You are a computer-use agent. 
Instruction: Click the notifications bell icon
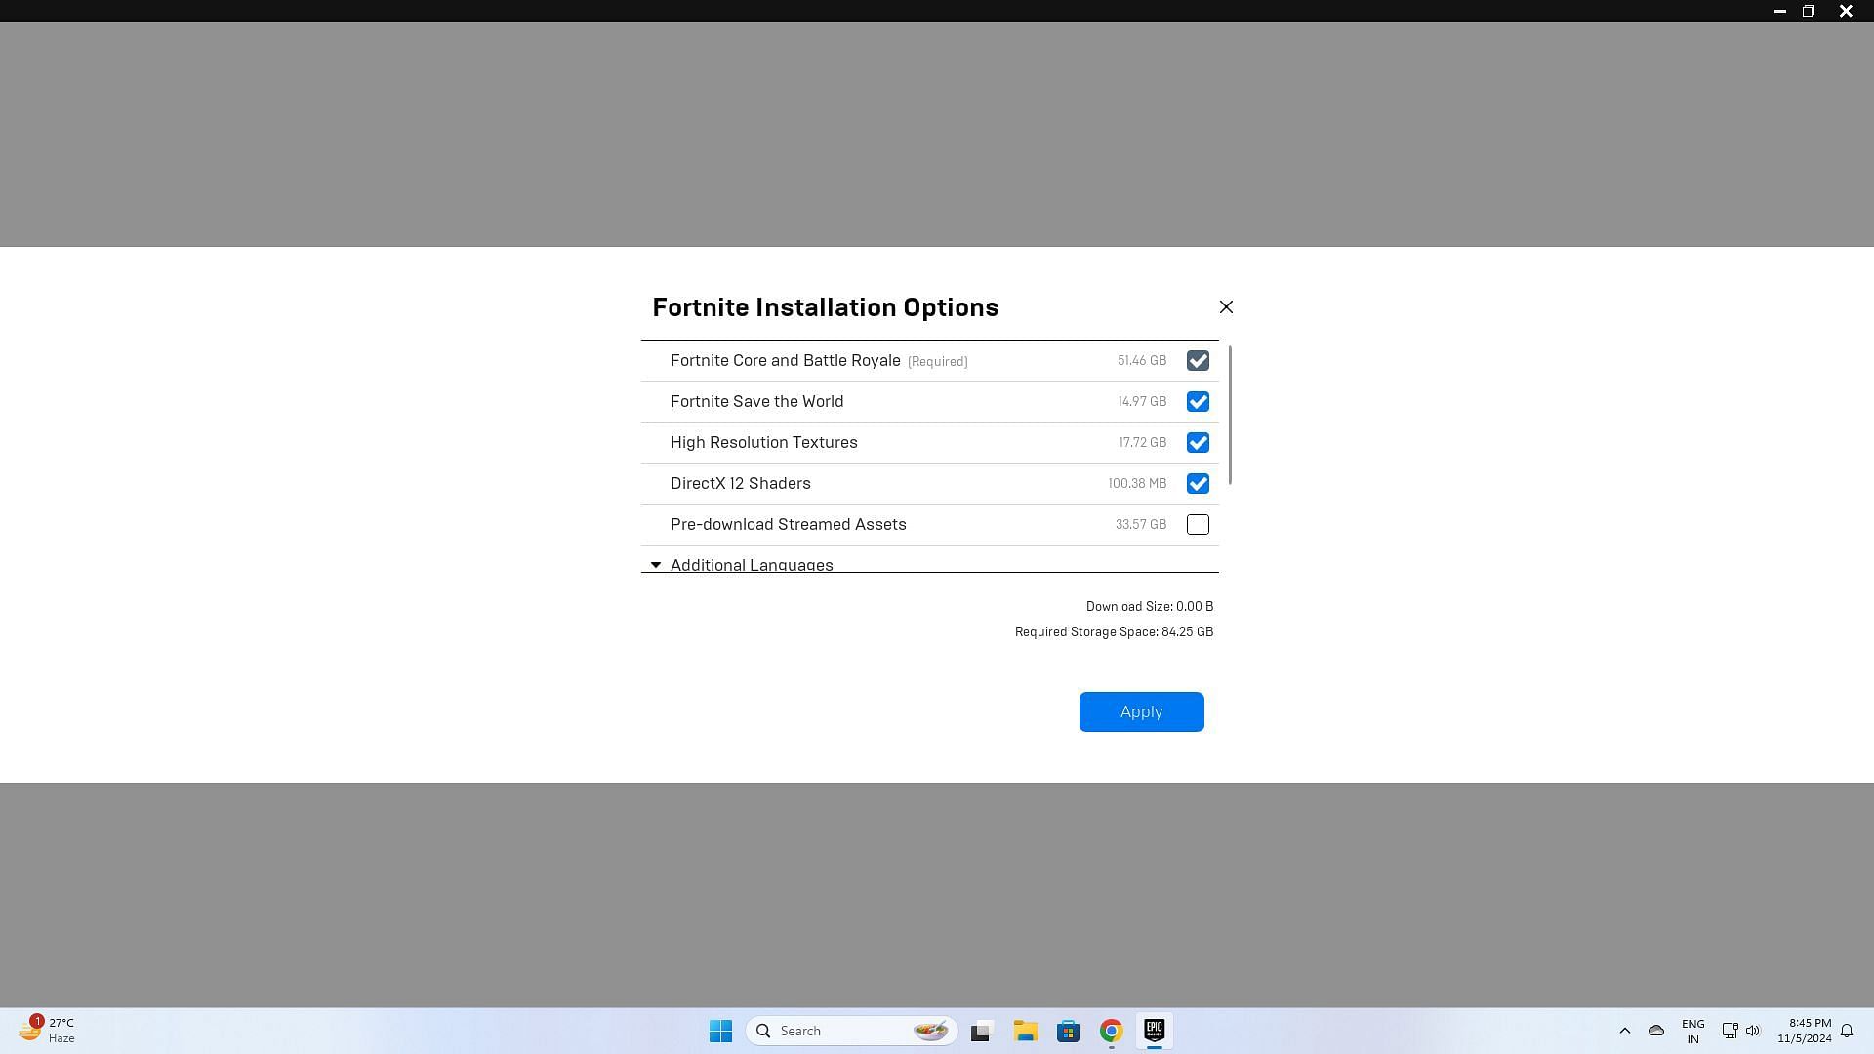[1849, 1030]
